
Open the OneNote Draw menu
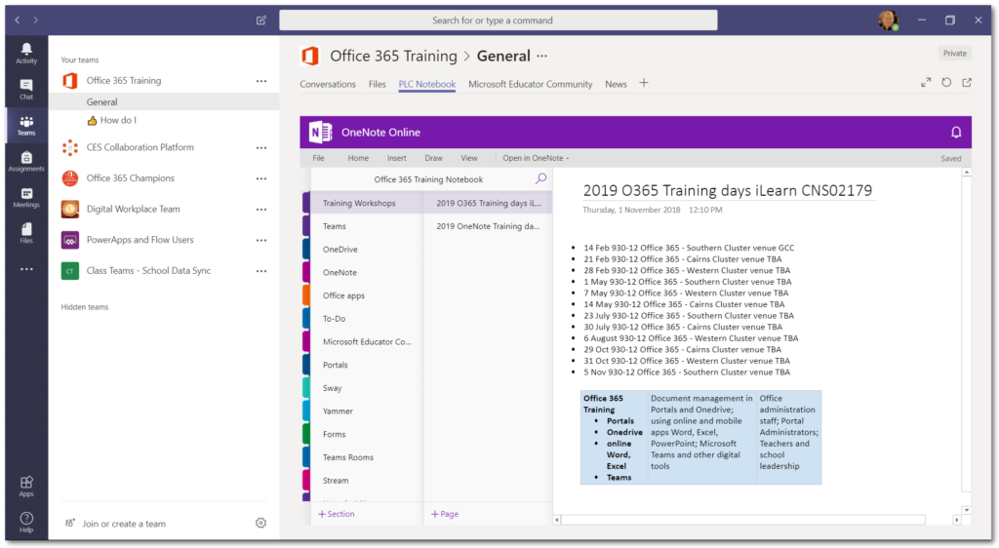(x=433, y=158)
